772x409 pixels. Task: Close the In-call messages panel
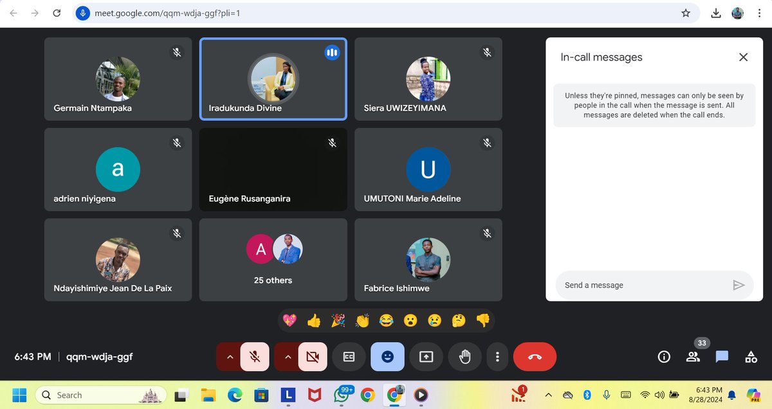point(743,57)
